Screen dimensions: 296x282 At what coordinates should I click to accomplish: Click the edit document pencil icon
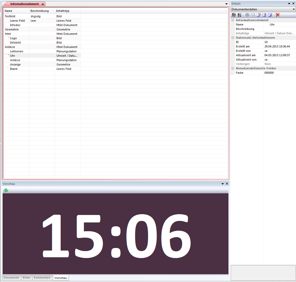258,15
